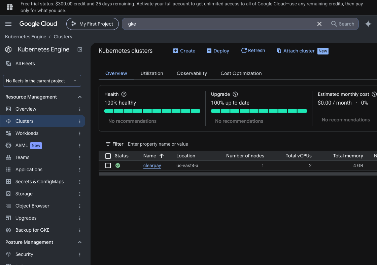Click the Secrets & ConfigMaps icon
377x265 pixels.
pos(8,182)
